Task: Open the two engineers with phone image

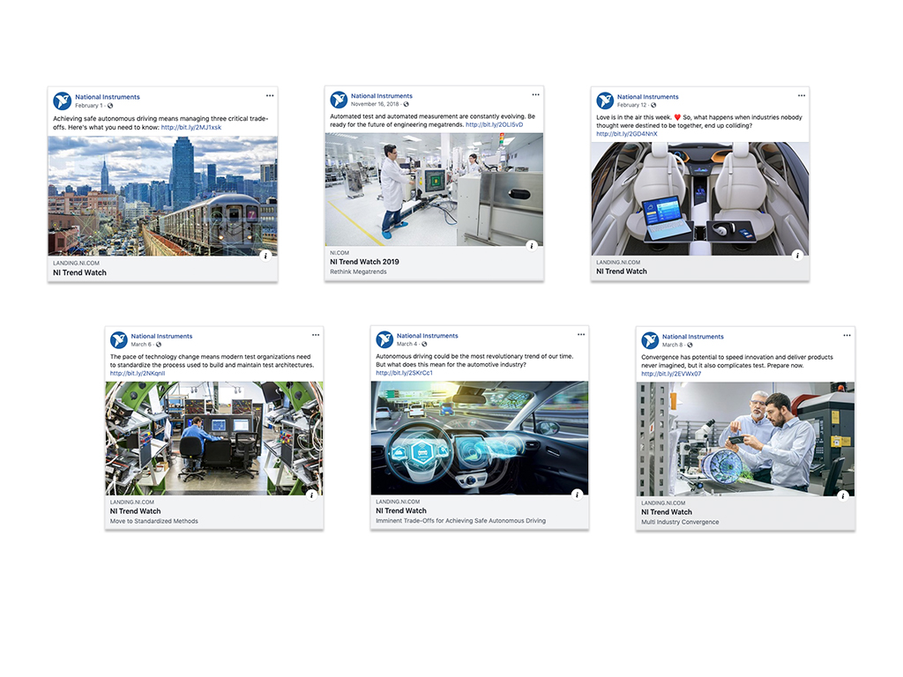Action: [x=745, y=439]
